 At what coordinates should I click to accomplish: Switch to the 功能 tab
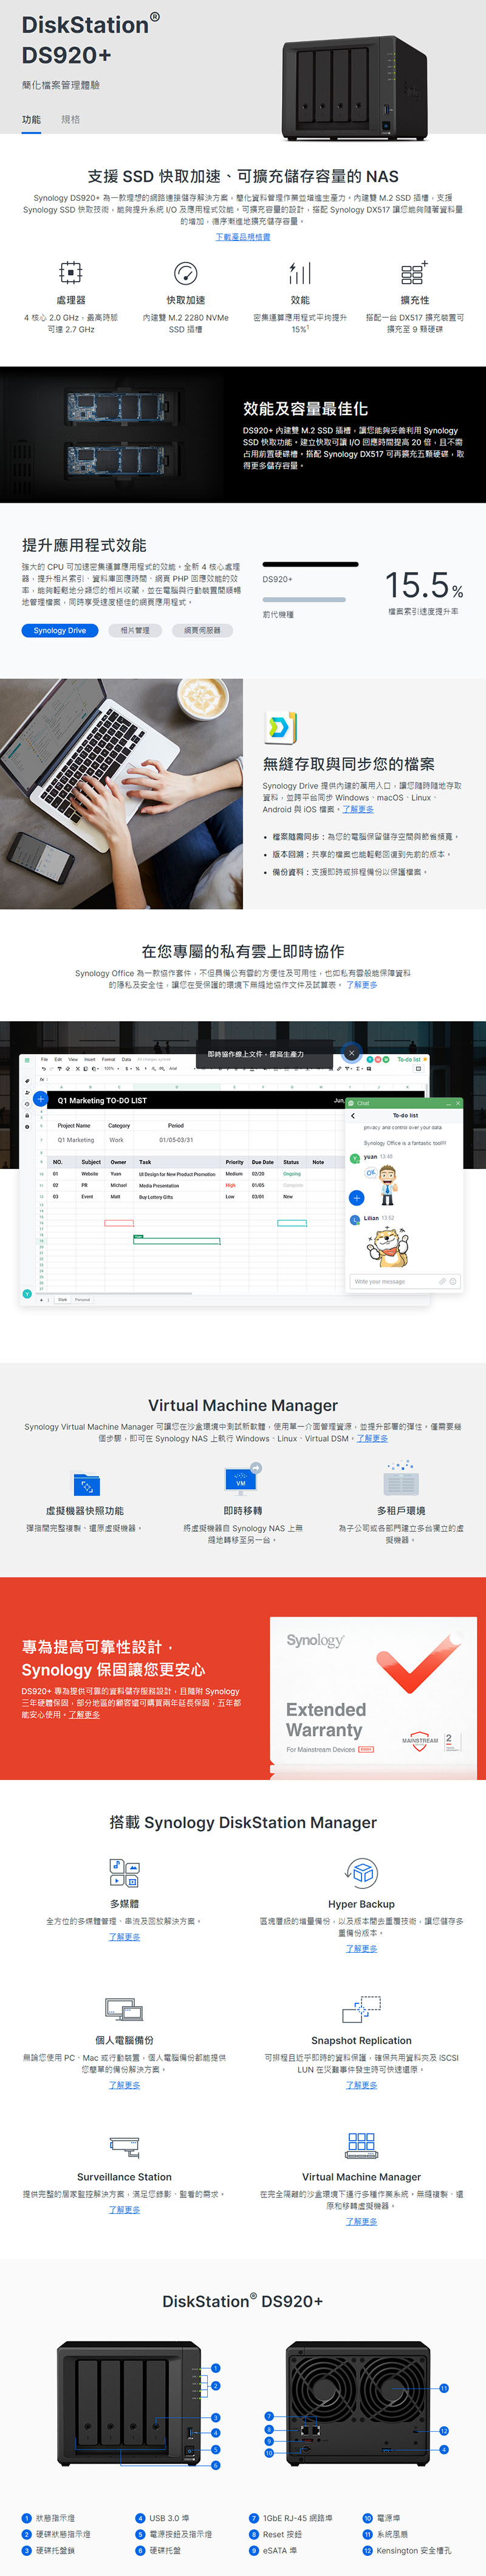pos(31,119)
